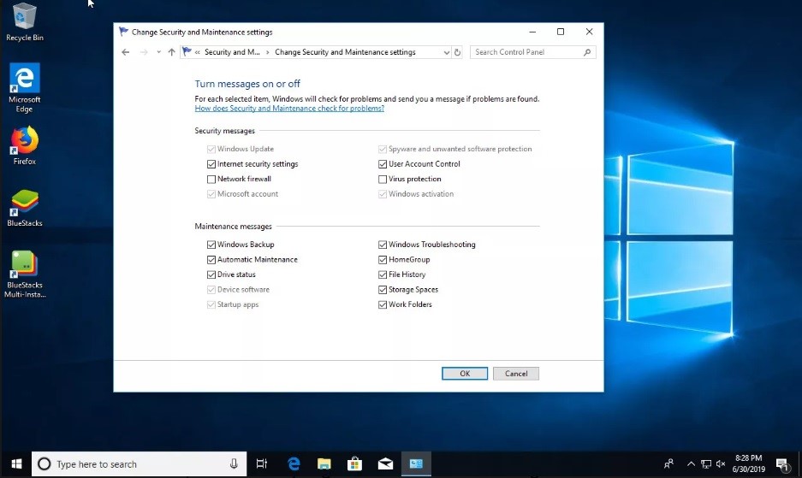802x478 pixels.
Task: Enable Virus protection messages
Action: (383, 180)
